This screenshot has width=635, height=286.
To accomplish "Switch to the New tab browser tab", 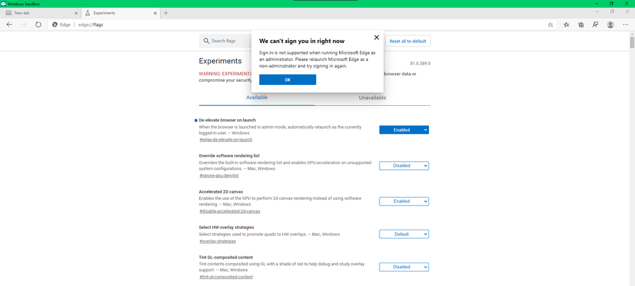I will (x=40, y=13).
